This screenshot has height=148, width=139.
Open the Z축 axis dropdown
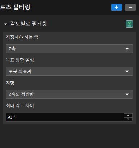tap(69, 49)
